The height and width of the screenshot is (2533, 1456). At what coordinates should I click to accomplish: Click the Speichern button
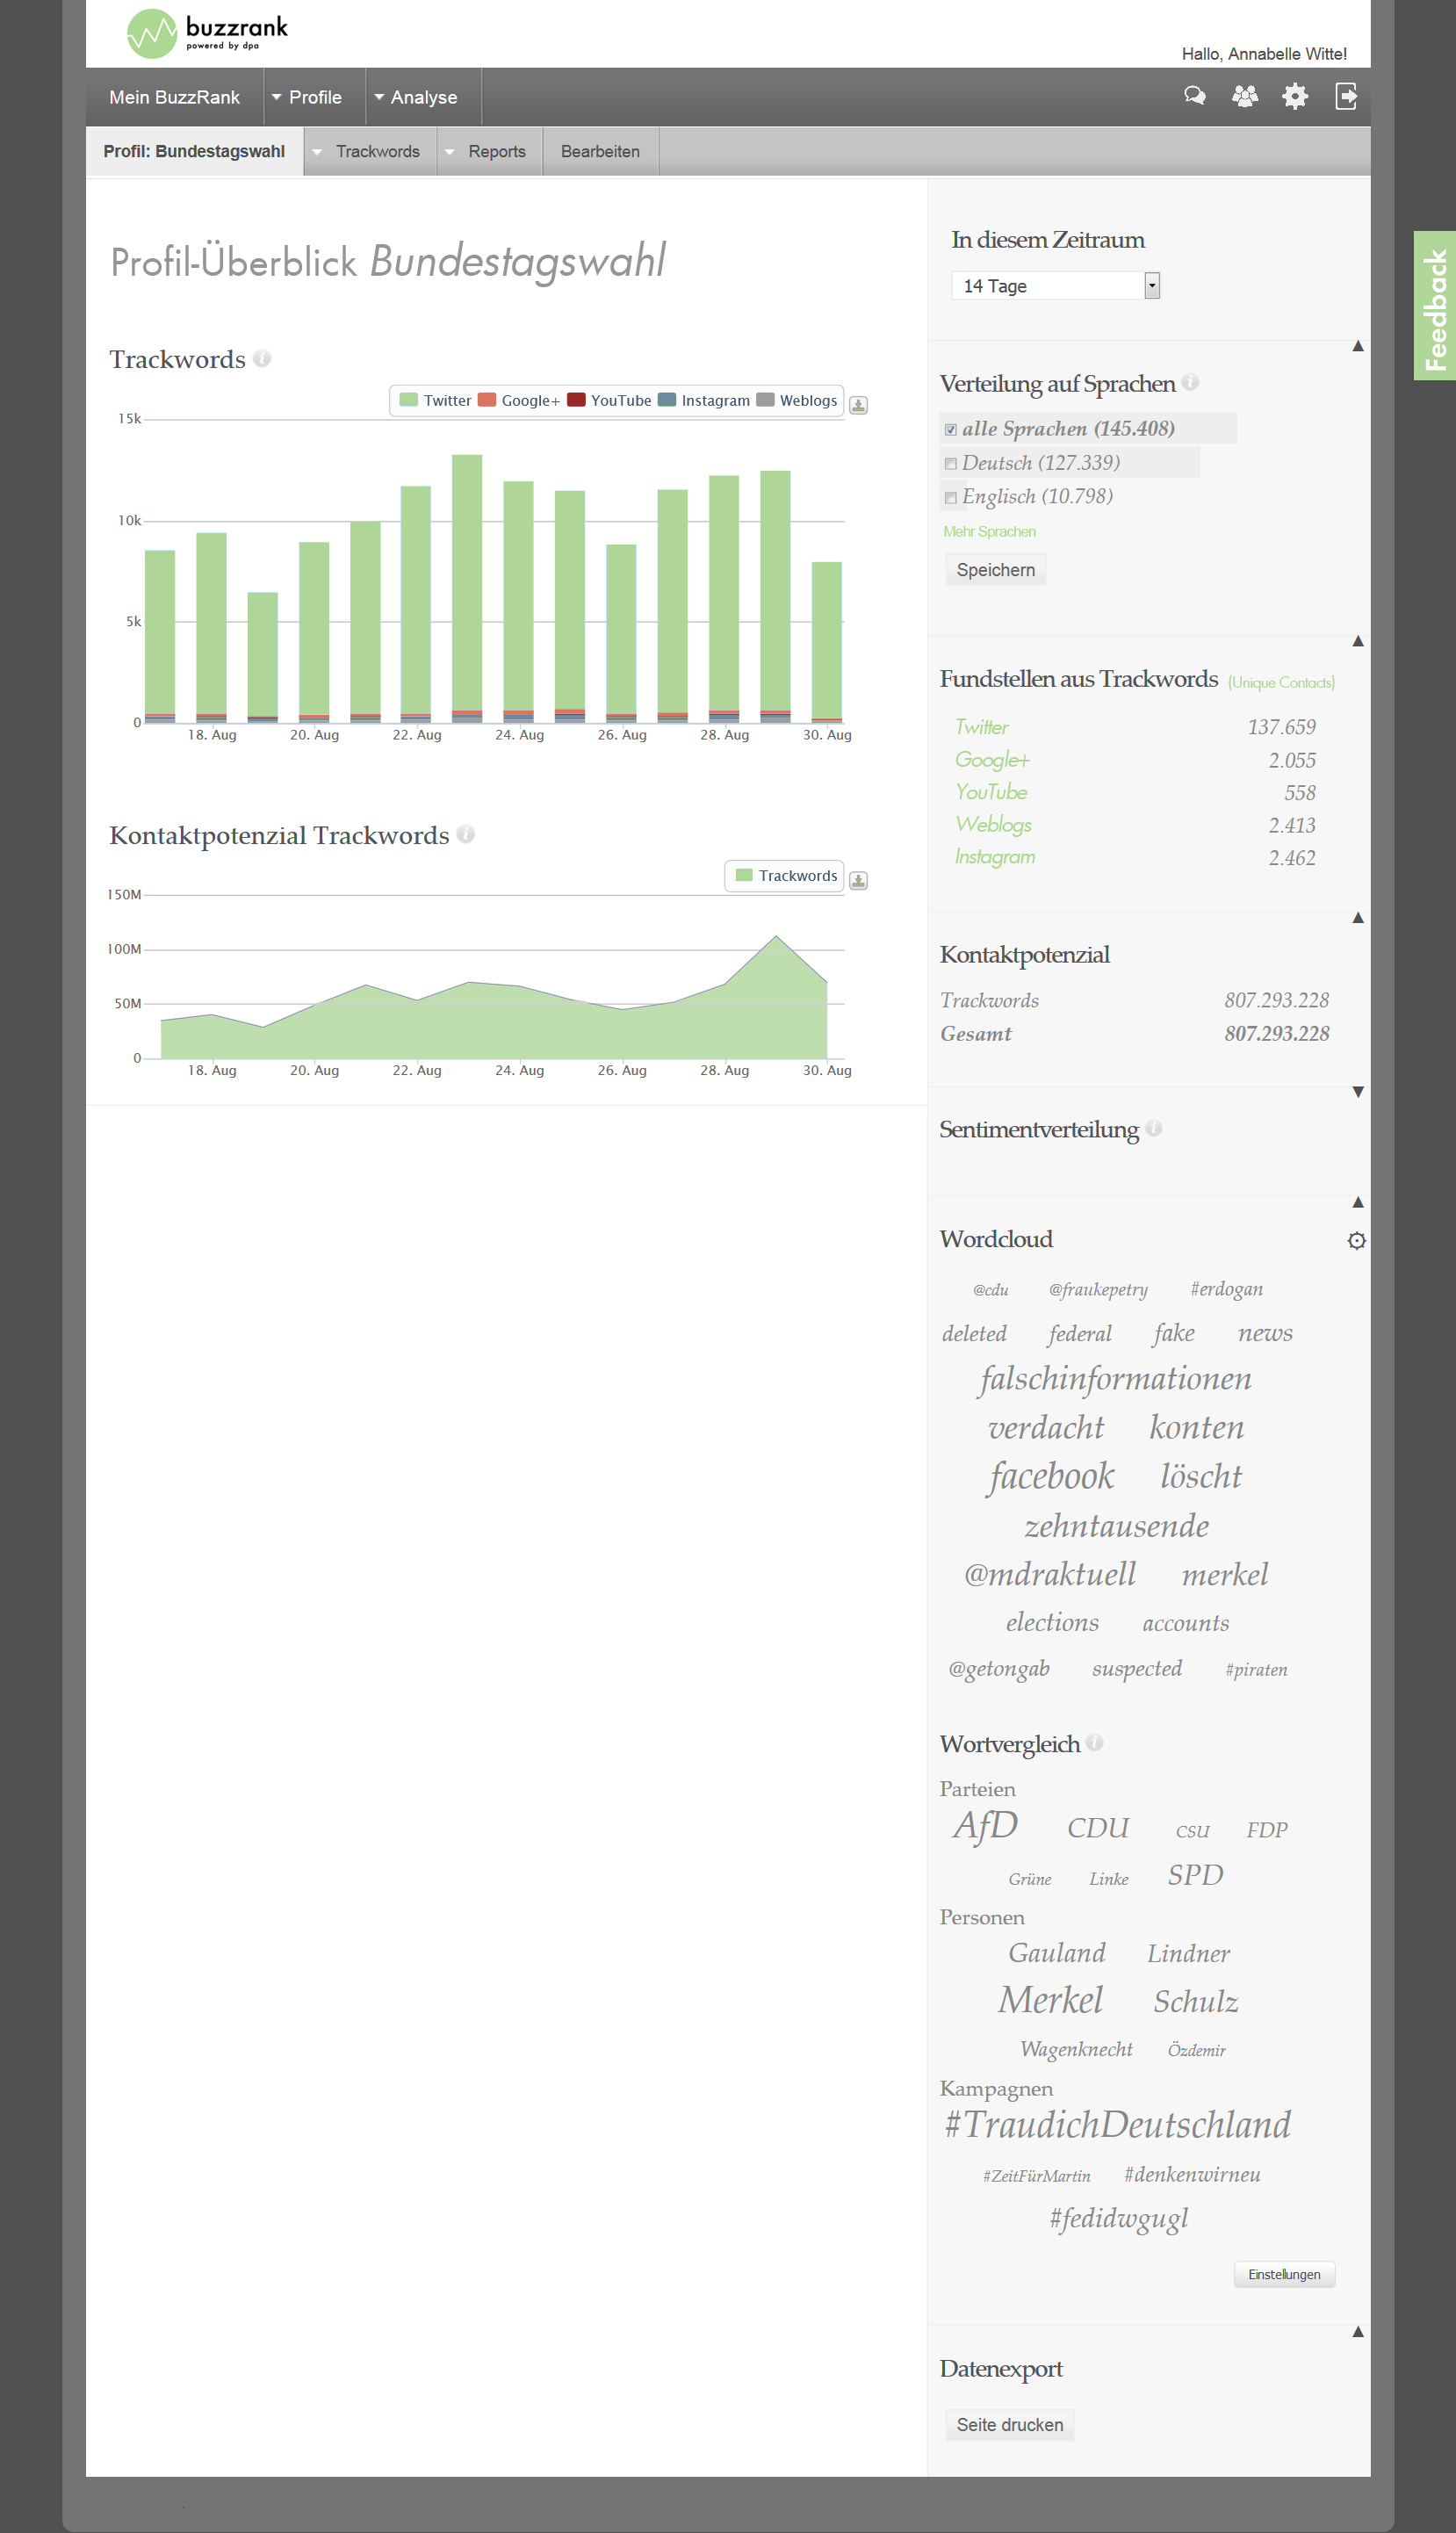[x=995, y=570]
